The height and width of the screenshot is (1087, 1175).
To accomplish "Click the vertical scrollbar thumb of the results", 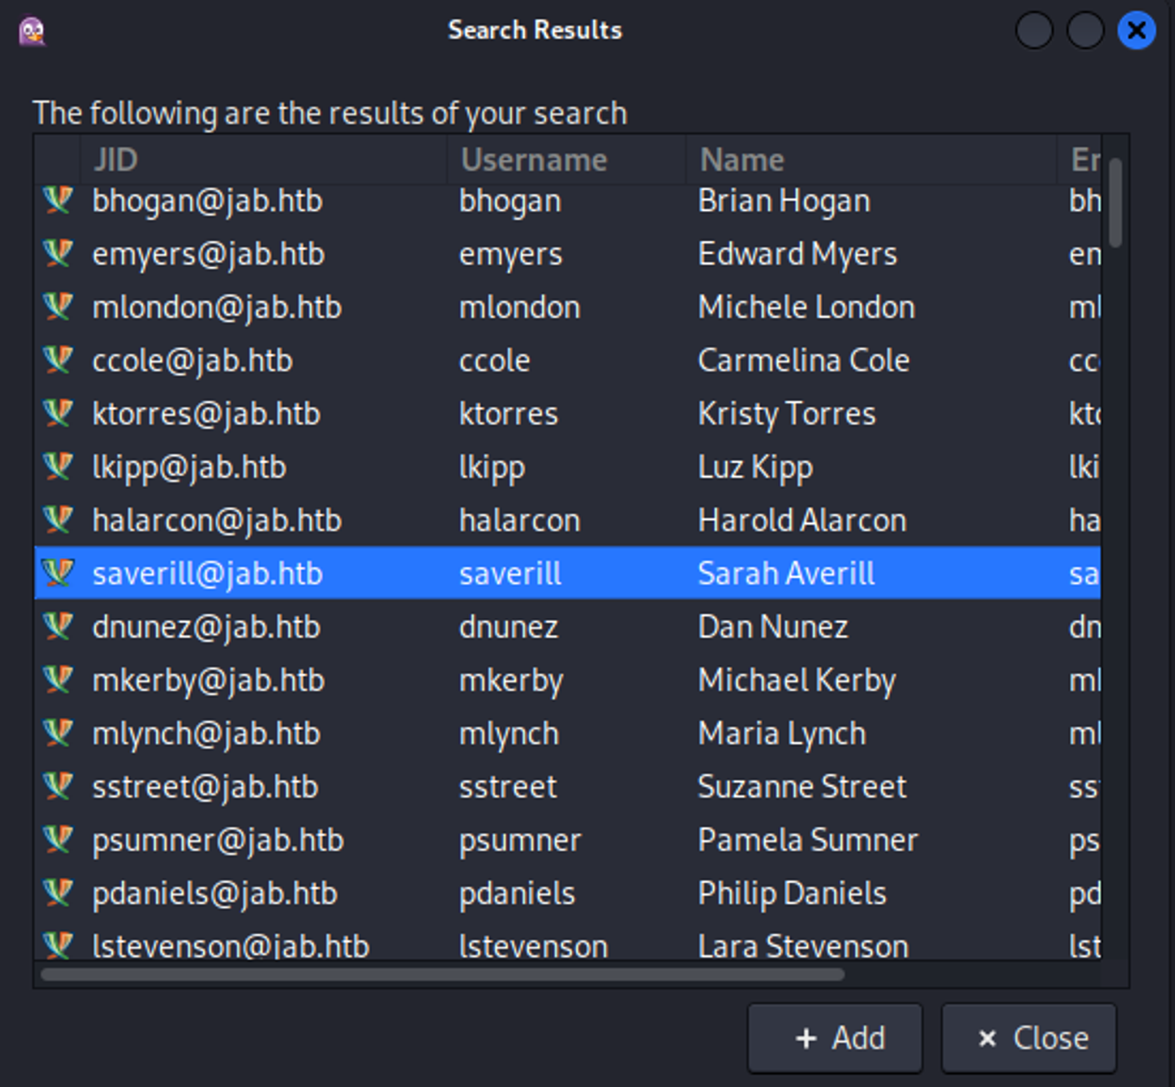I will (1115, 203).
